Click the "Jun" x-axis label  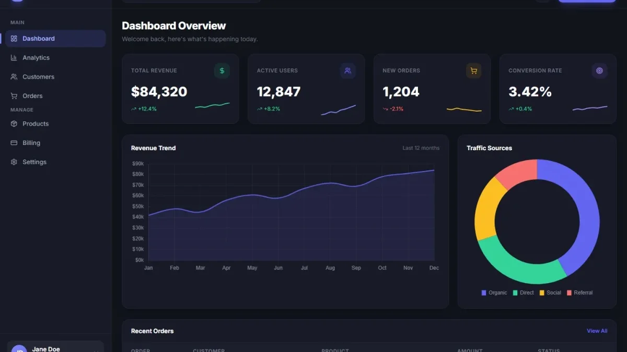pos(278,268)
